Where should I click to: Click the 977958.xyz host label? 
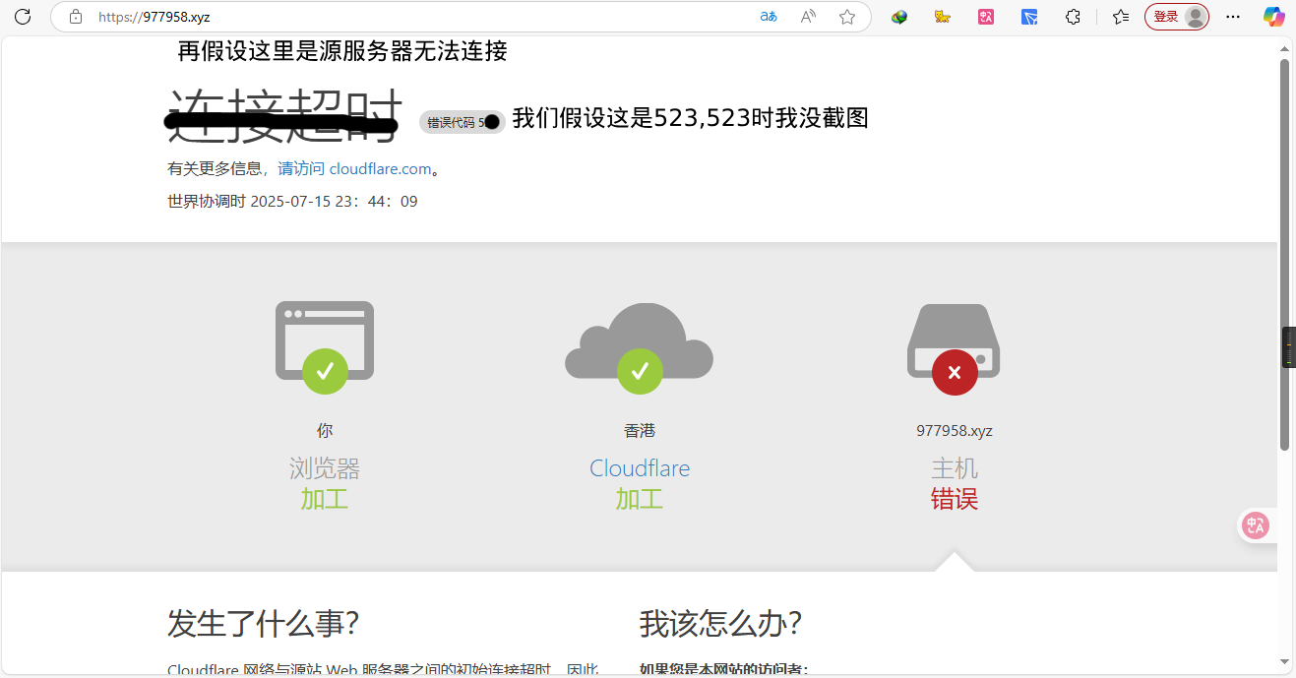[x=955, y=431]
